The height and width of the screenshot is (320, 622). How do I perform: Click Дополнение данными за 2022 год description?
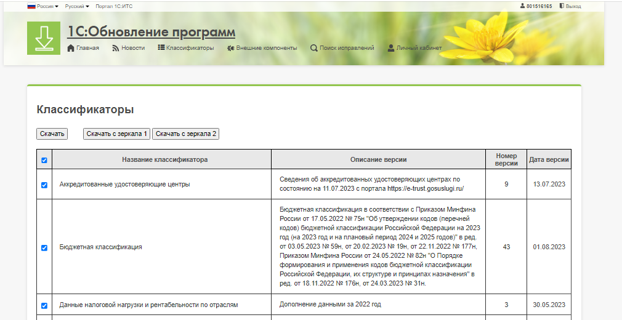[x=330, y=305]
